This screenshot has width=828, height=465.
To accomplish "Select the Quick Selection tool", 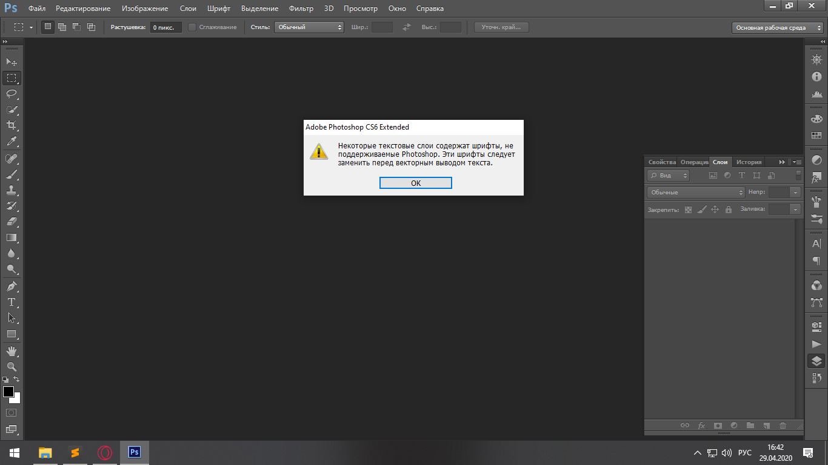I will click(x=12, y=110).
